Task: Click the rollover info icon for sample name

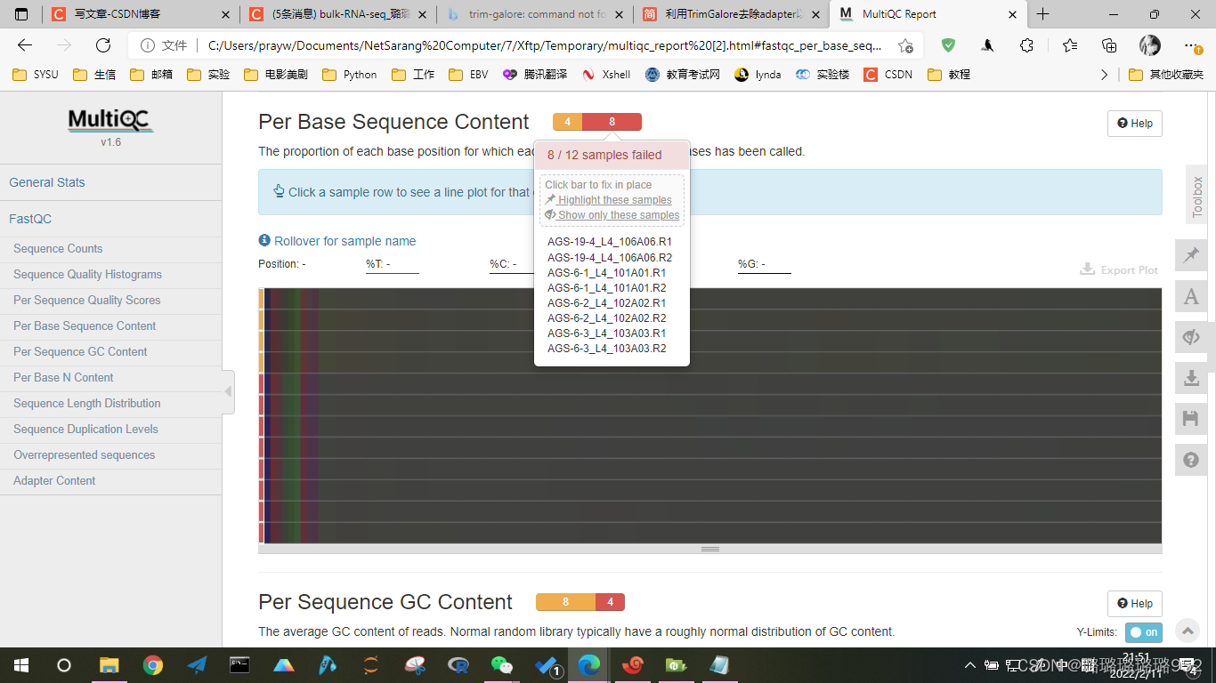Action: click(263, 241)
